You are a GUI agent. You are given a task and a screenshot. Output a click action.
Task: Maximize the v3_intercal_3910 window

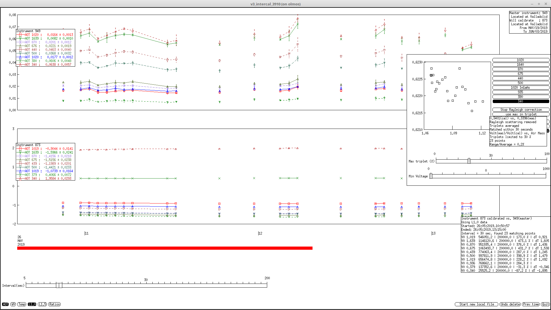[x=539, y=4]
